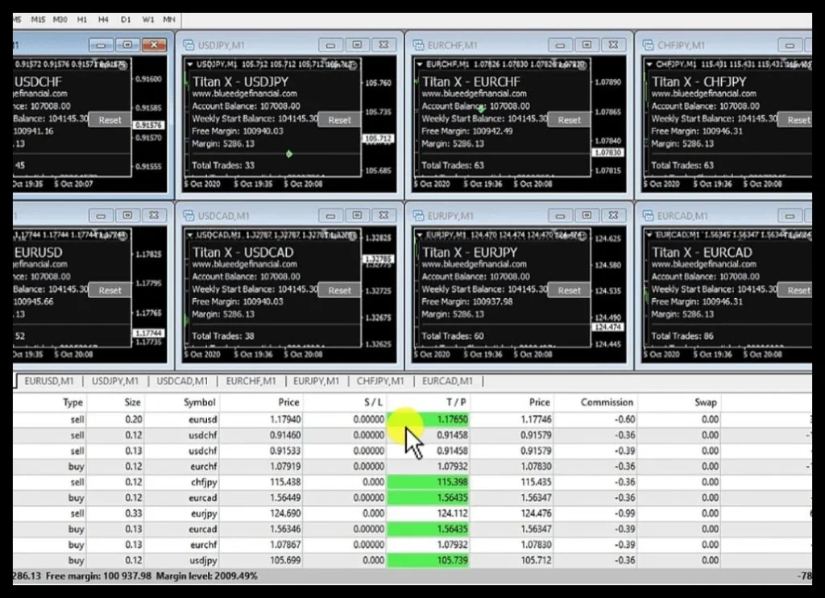
Task: Click the open price 0.91533 for usdchf
Action: click(x=285, y=451)
